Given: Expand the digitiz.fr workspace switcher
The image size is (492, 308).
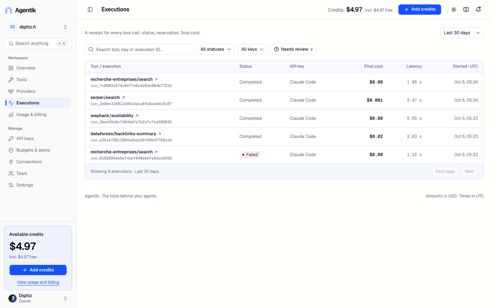Looking at the screenshot, I should point(38,27).
